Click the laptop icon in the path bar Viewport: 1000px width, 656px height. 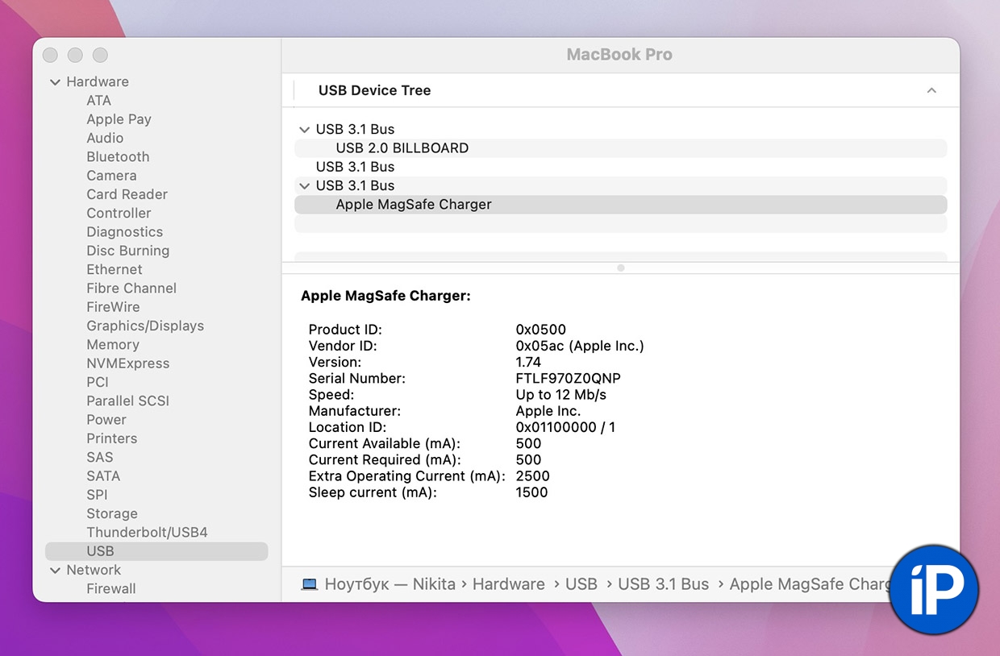coord(310,584)
